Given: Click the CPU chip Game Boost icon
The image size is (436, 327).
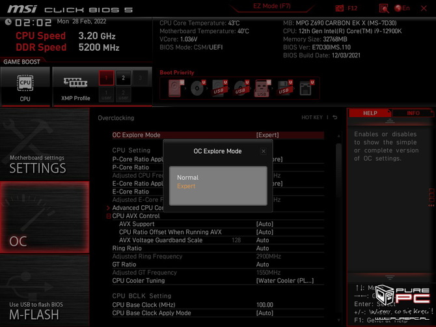Looking at the screenshot, I should pyautogui.click(x=25, y=83).
